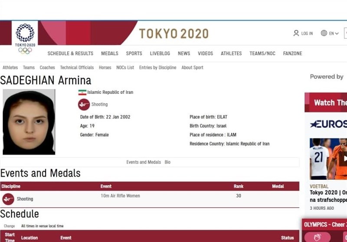The height and width of the screenshot is (242, 347).
Task: Play the football video thumbnail
Action: [328, 159]
